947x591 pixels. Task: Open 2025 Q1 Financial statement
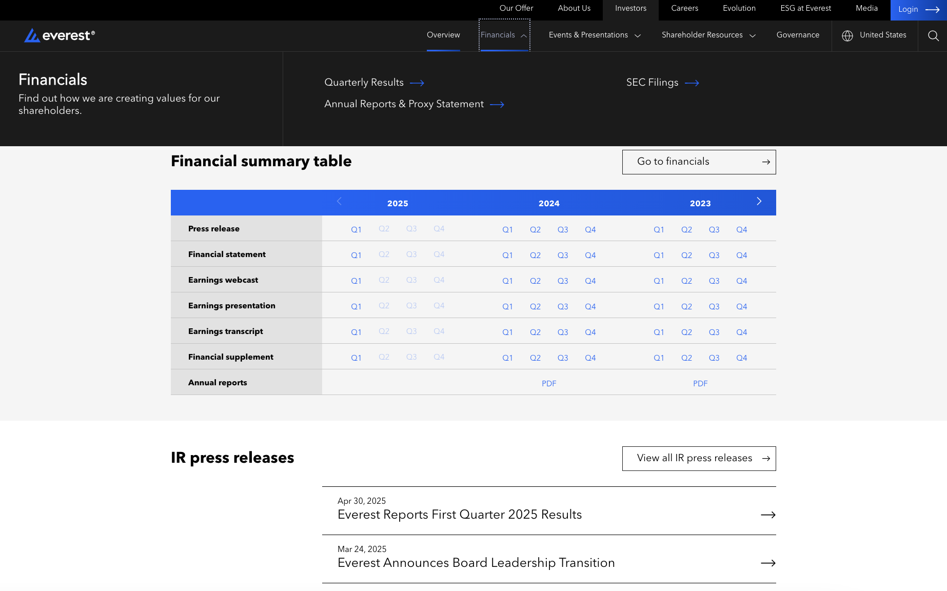[356, 255]
